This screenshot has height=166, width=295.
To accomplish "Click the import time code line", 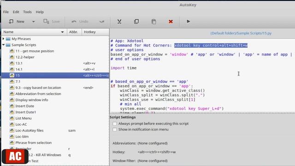I will point(124,68).
